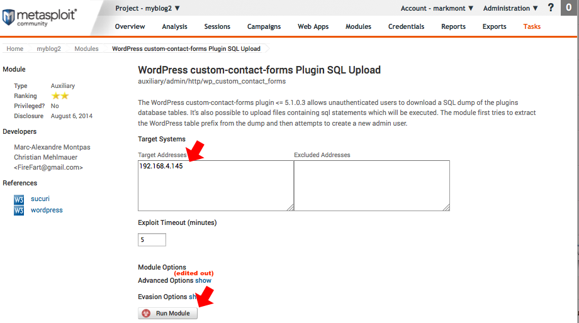Select the Tasks tab

532,26
